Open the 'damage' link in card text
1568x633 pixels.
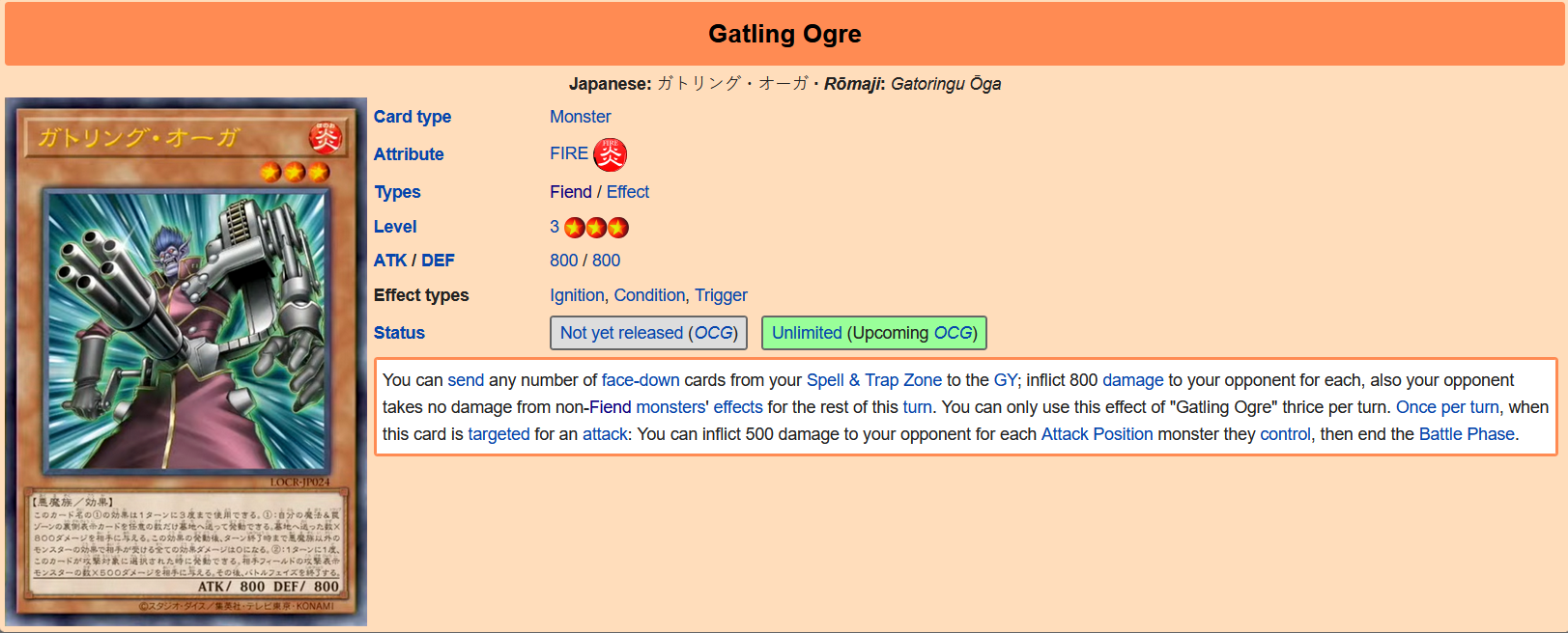[1133, 380]
